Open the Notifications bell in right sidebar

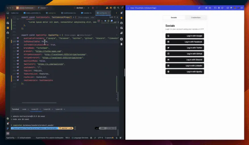tap(121, 13)
